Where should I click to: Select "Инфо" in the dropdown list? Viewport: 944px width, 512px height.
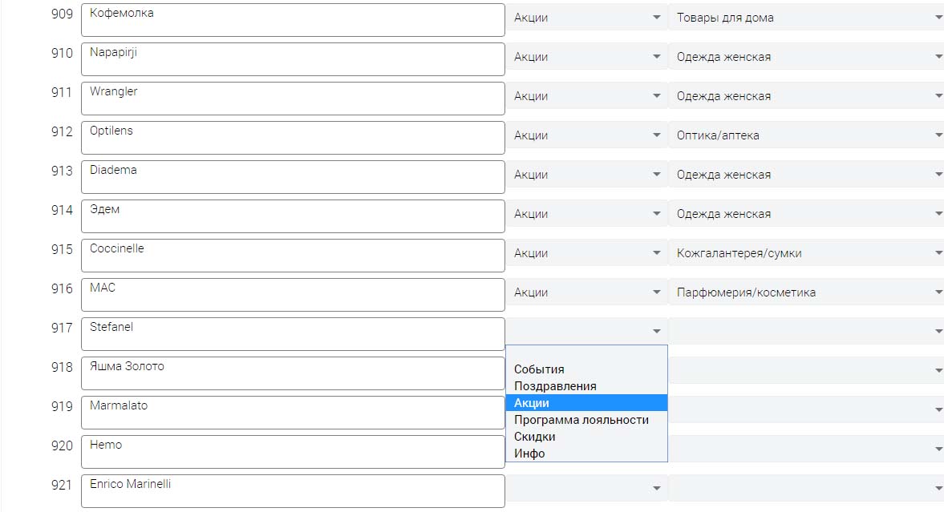(x=529, y=454)
